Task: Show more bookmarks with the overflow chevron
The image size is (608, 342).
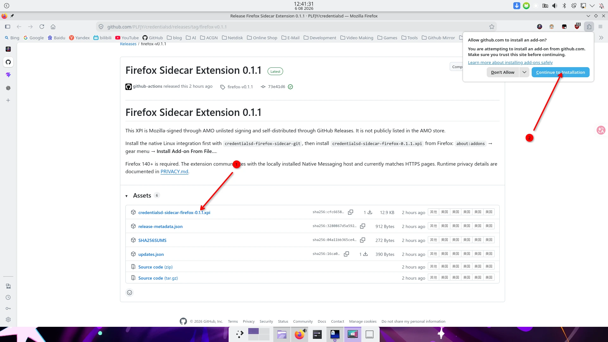Action: pyautogui.click(x=601, y=38)
